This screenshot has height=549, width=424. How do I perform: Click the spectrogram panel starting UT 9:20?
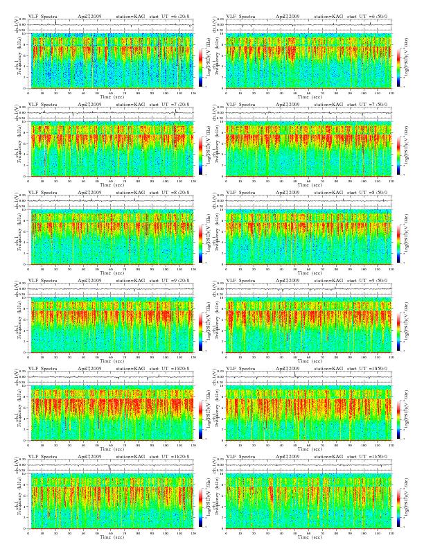pyautogui.click(x=111, y=325)
